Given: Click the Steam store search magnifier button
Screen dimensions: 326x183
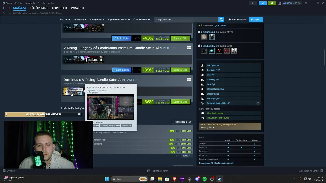Looking at the screenshot, I should pyautogui.click(x=221, y=20).
